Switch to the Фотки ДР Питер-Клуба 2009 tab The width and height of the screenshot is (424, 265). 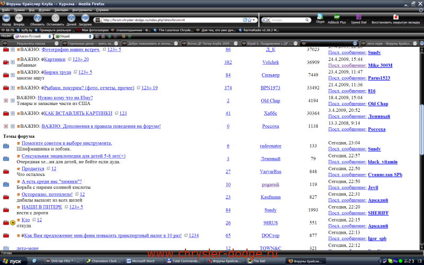pyautogui.click(x=209, y=43)
